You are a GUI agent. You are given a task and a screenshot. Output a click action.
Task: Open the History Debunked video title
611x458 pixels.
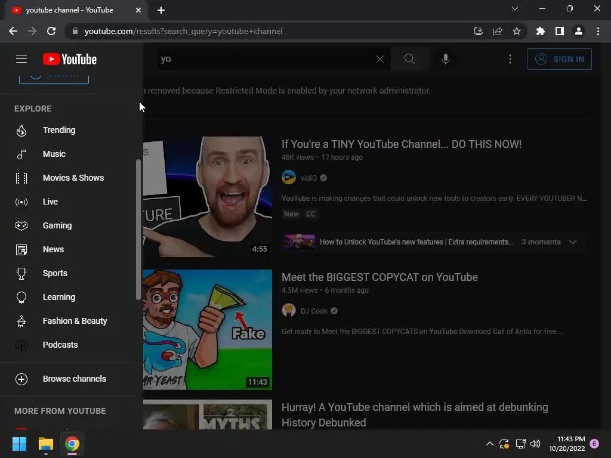pyautogui.click(x=415, y=415)
